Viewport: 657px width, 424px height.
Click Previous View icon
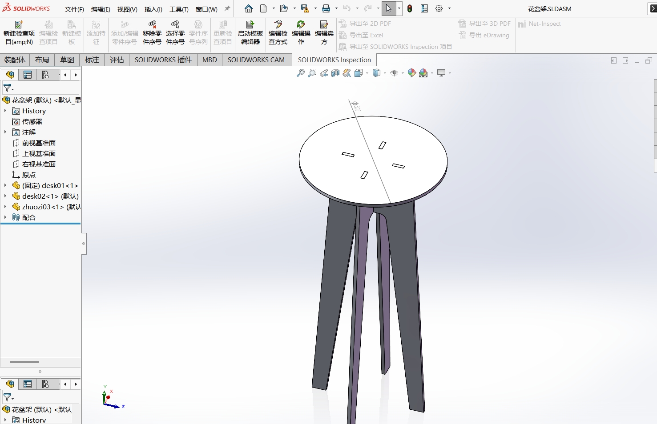pyautogui.click(x=324, y=73)
